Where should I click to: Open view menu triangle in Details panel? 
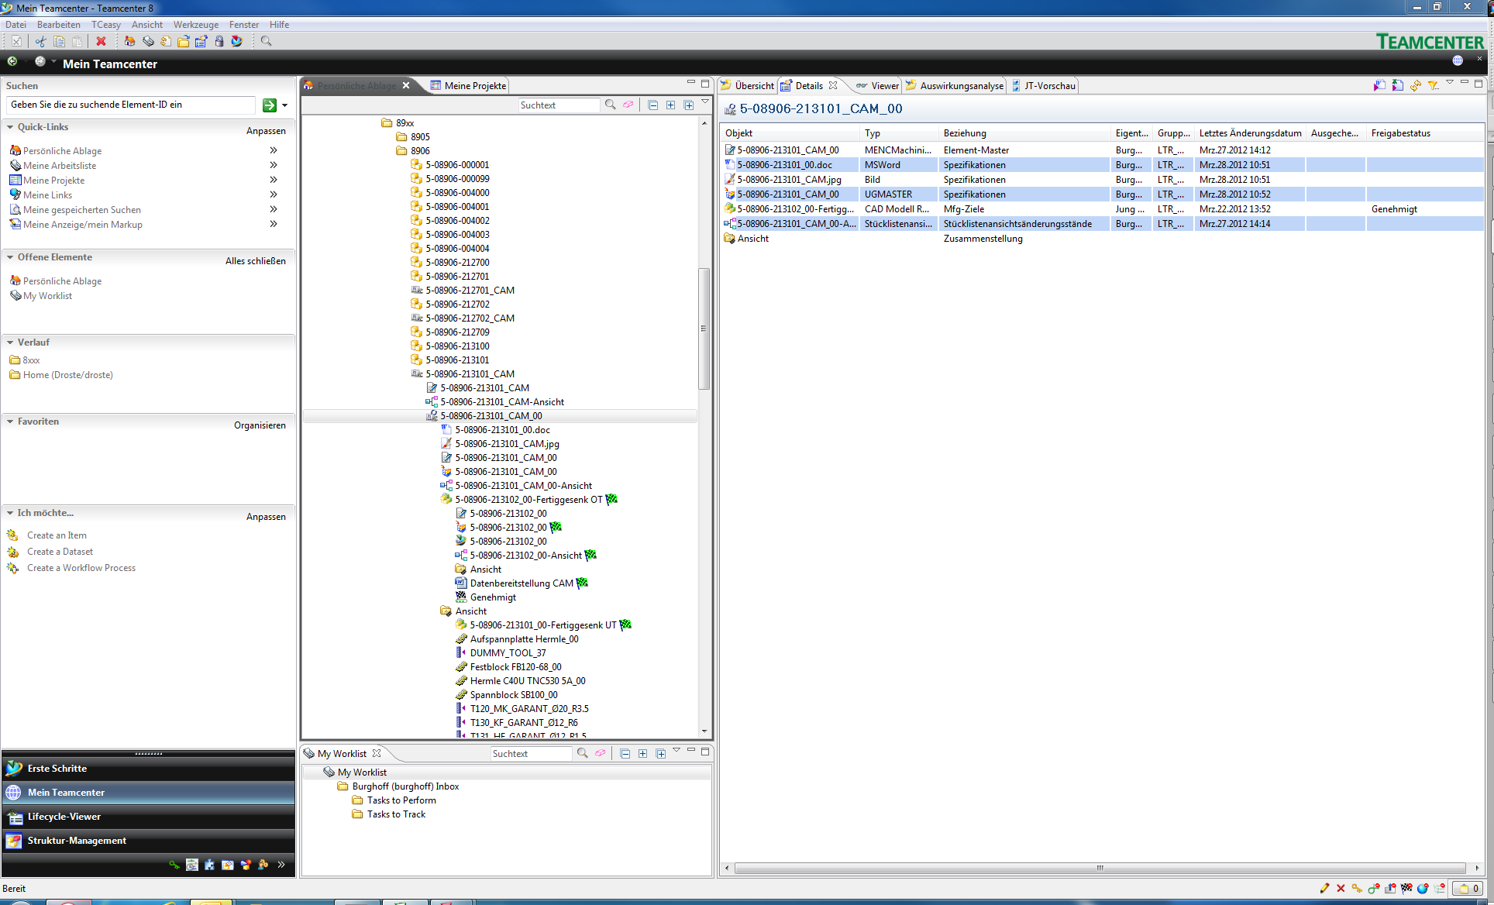click(x=1450, y=83)
